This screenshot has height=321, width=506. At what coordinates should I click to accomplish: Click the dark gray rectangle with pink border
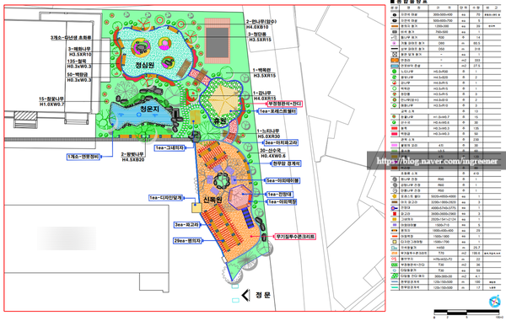coord(218,41)
